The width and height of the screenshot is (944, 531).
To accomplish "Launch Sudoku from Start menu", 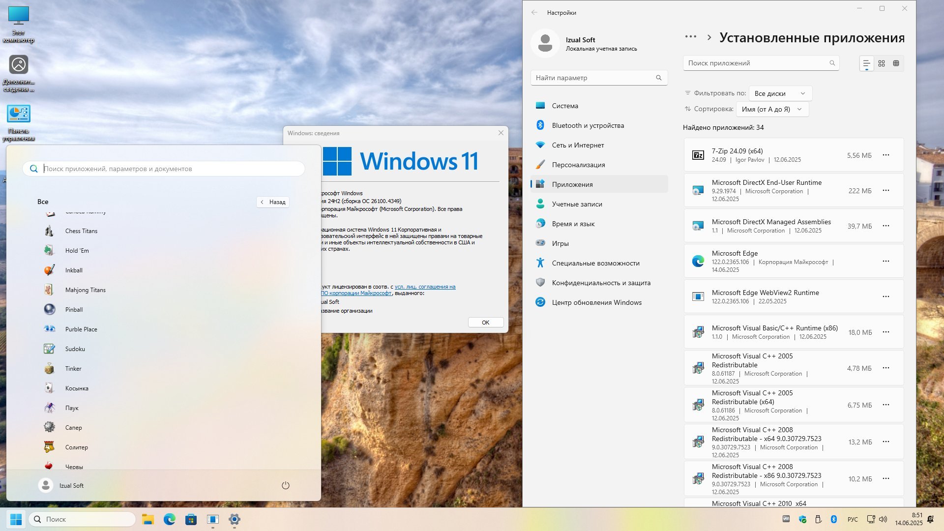I will point(75,349).
